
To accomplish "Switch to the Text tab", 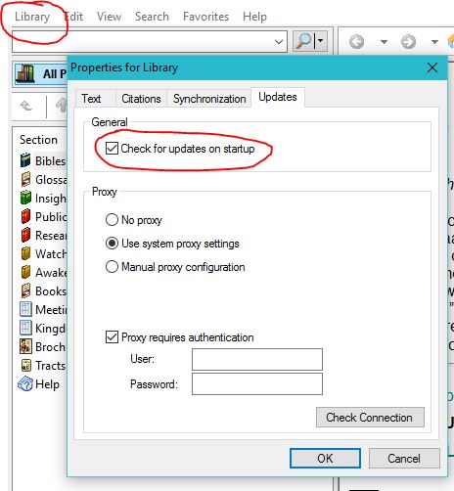I will [91, 99].
